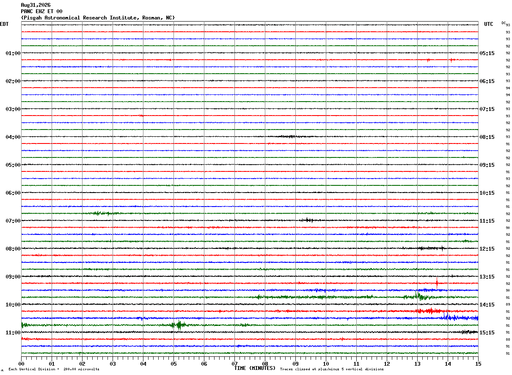Click the TIME (MINUTES) axis label

(255, 368)
